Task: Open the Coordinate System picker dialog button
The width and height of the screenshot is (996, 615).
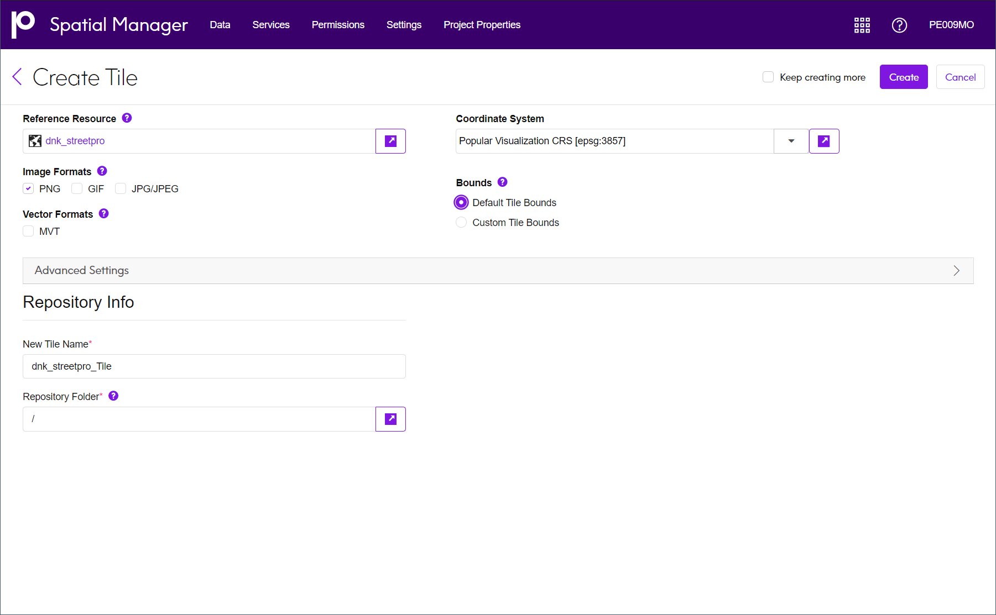Action: pyautogui.click(x=823, y=141)
